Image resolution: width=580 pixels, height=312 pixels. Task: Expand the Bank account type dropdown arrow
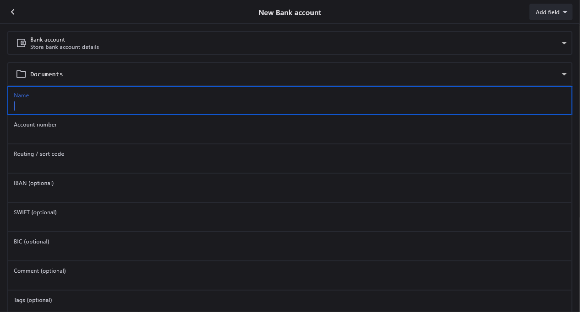point(564,43)
